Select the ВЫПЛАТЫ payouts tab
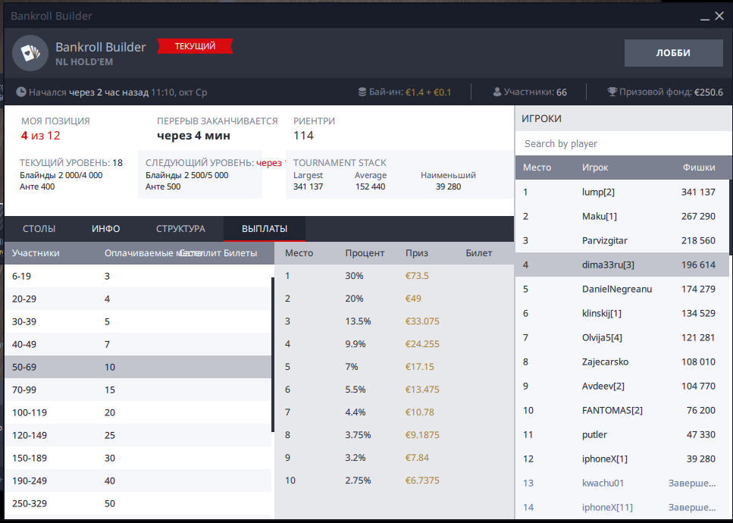Screen dimensions: 733x523 coord(264,228)
